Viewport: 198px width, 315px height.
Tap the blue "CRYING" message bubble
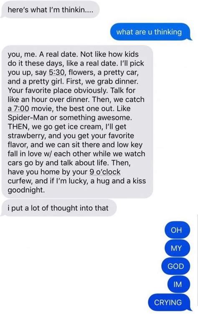click(x=170, y=302)
